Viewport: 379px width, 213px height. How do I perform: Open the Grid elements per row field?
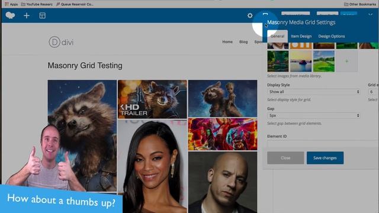click(x=373, y=92)
